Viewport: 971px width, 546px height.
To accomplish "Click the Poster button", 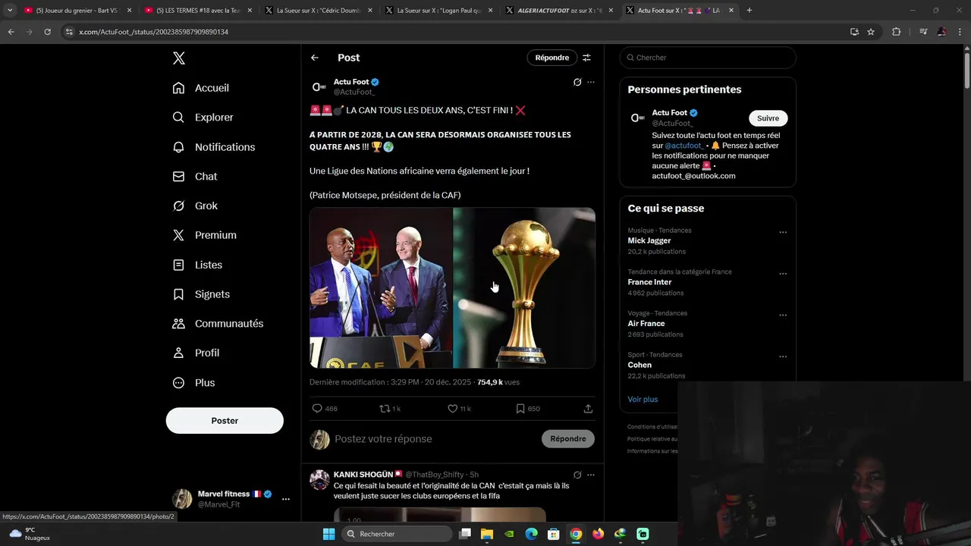I will click(x=225, y=421).
